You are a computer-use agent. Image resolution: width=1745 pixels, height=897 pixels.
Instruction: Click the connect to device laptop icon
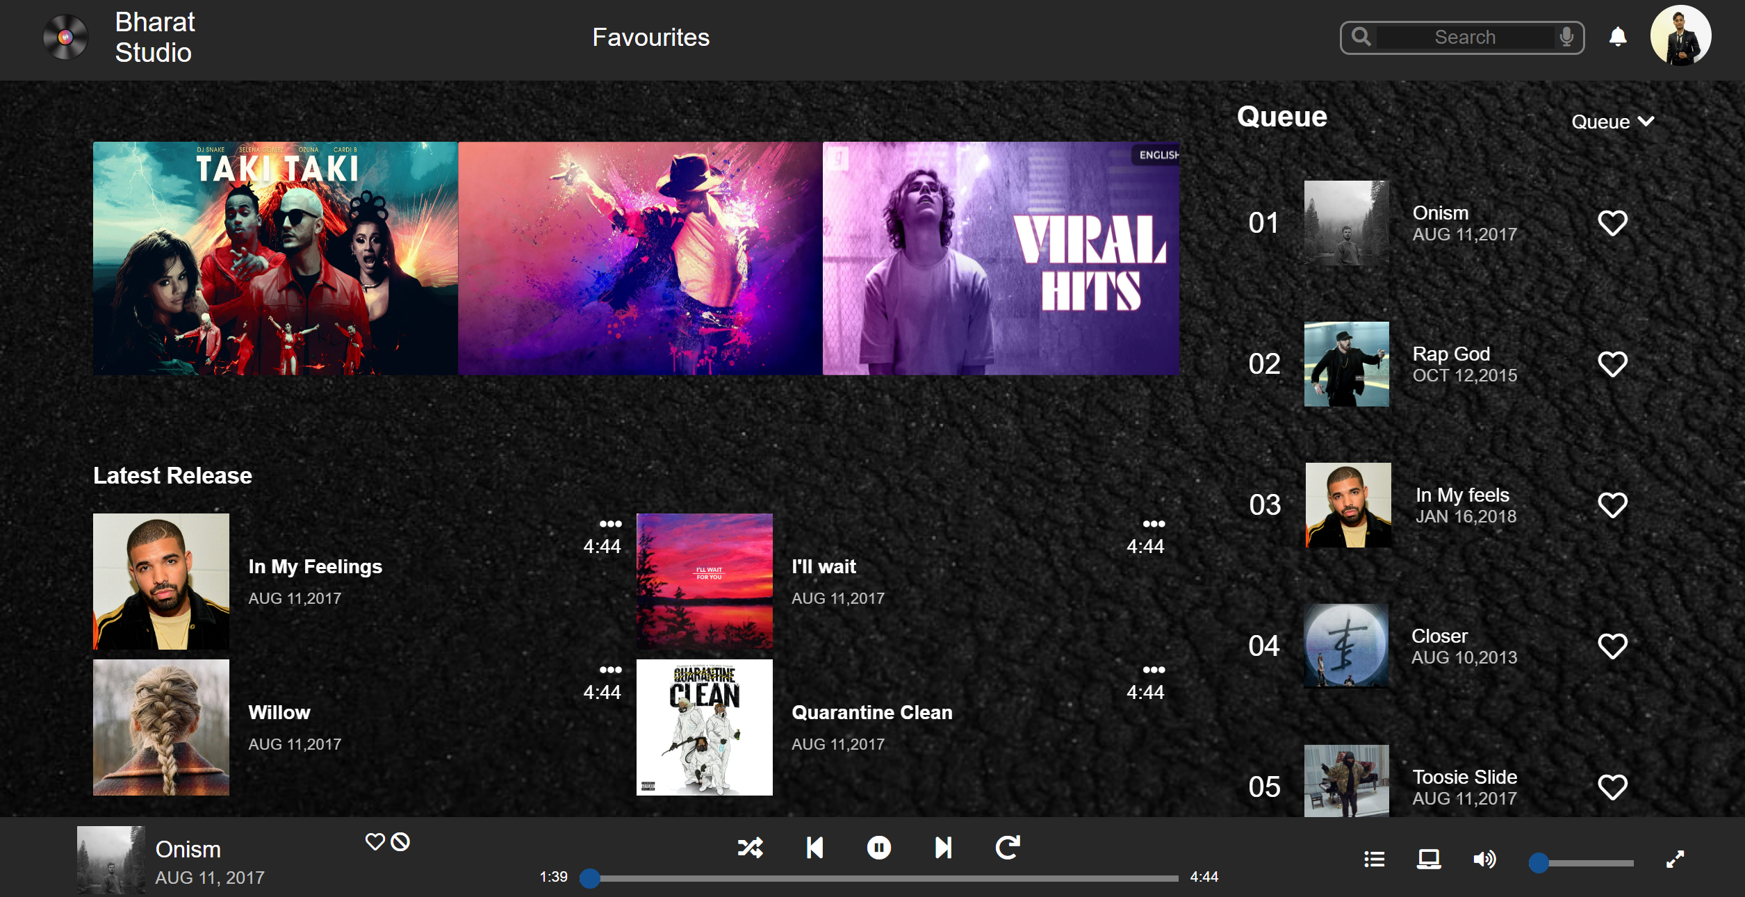pyautogui.click(x=1429, y=859)
